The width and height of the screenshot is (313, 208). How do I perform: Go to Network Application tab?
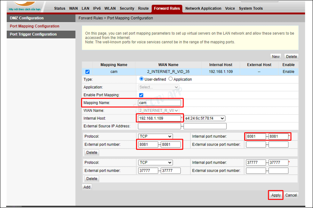203,8
